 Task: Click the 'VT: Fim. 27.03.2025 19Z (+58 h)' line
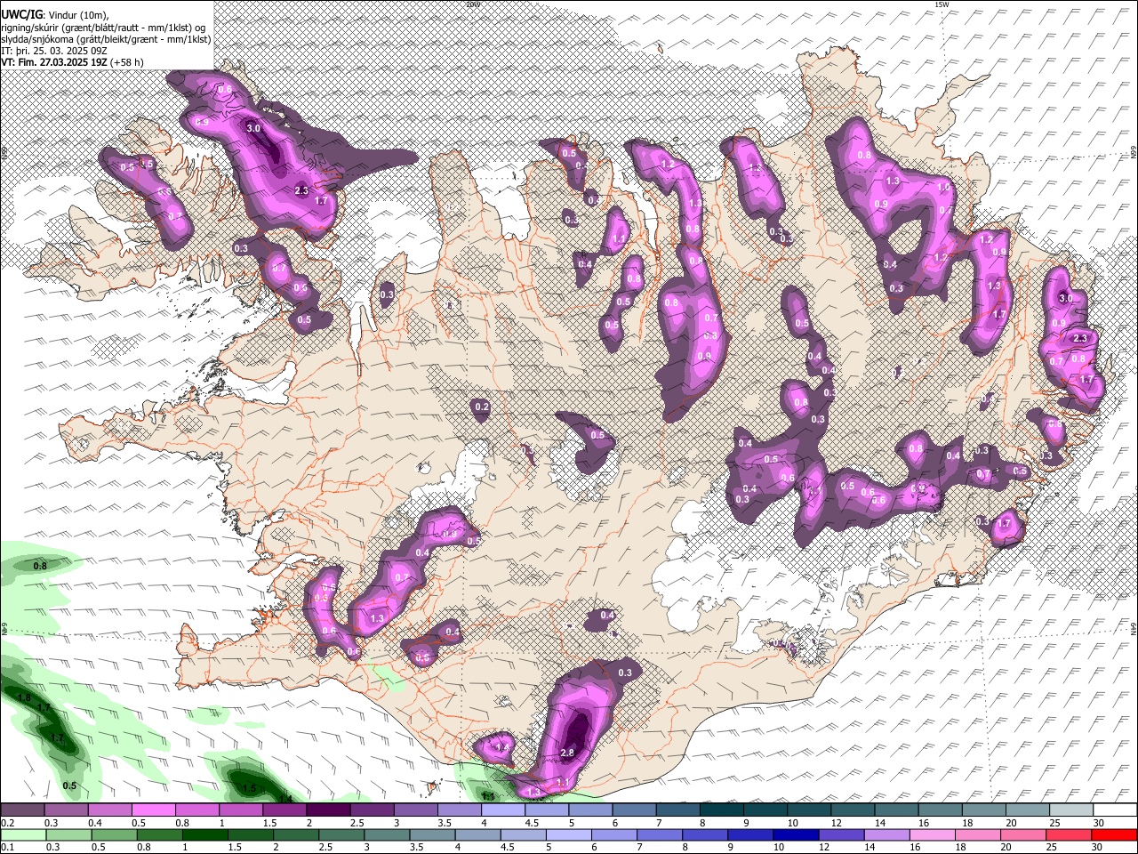pos(72,62)
